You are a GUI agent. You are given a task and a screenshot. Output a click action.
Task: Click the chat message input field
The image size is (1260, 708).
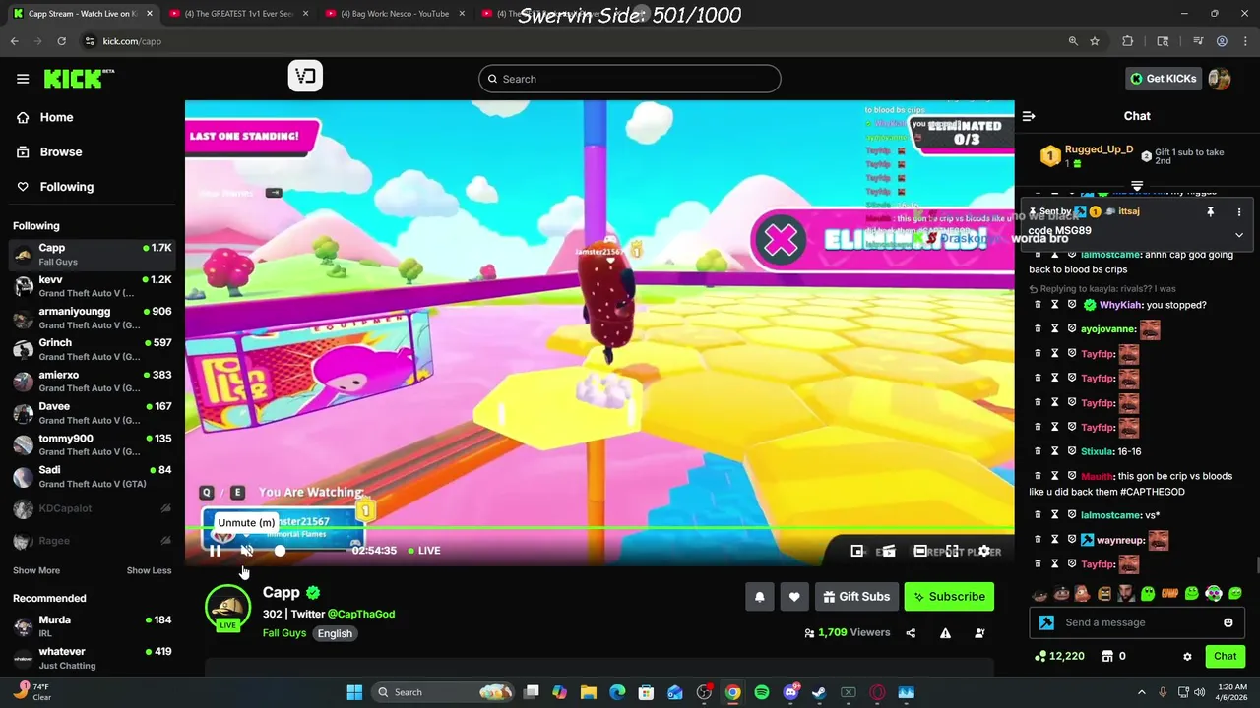1138,622
